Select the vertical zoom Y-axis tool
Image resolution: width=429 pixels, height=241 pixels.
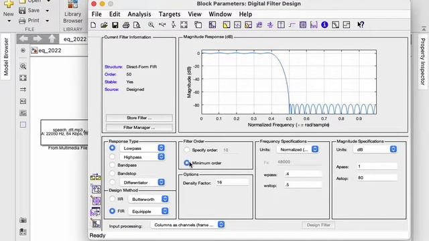pyautogui.click(x=173, y=25)
